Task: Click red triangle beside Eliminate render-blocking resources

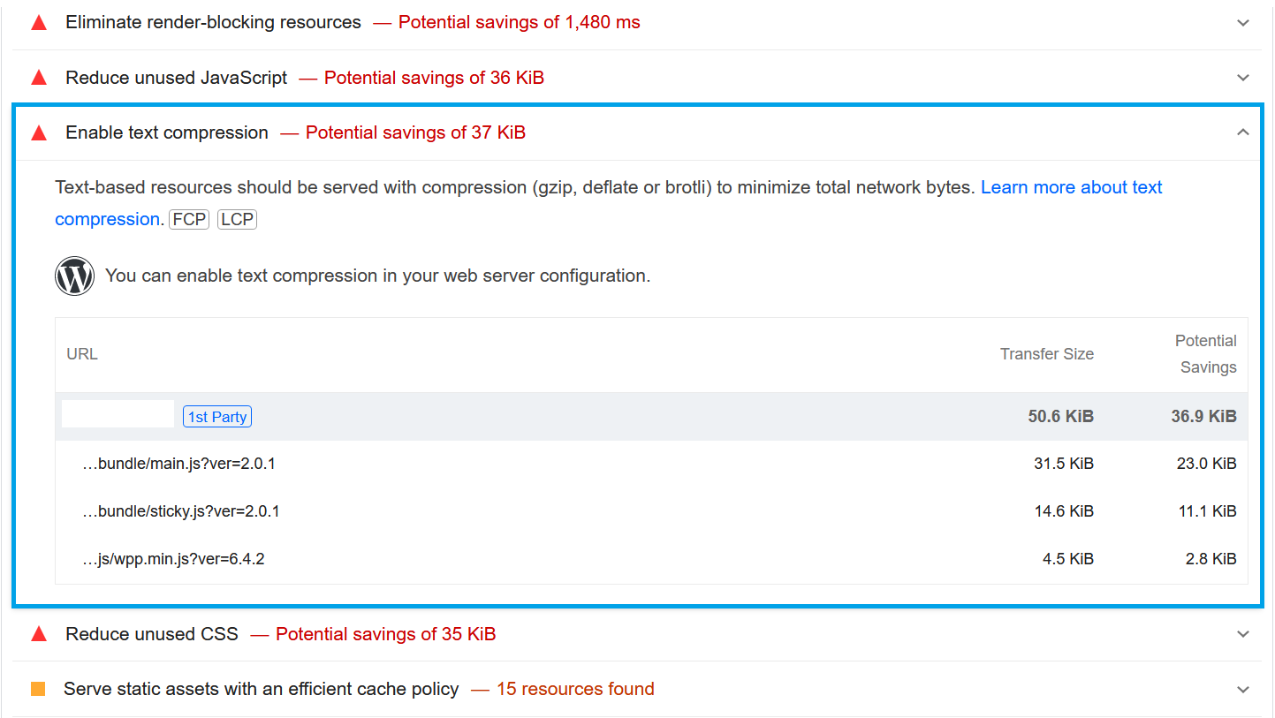Action: [39, 23]
